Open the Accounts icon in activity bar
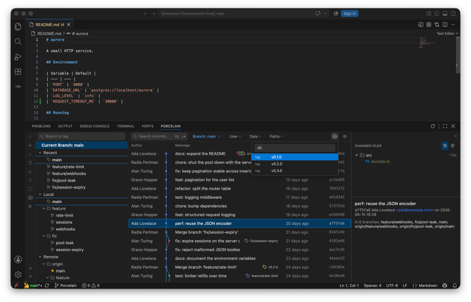This screenshot has width=471, height=302. pos(18,259)
